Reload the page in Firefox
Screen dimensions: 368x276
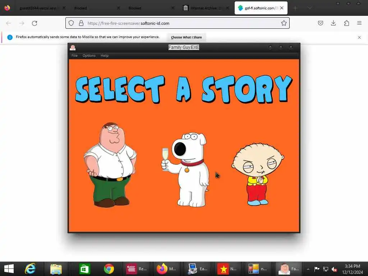pos(34,23)
